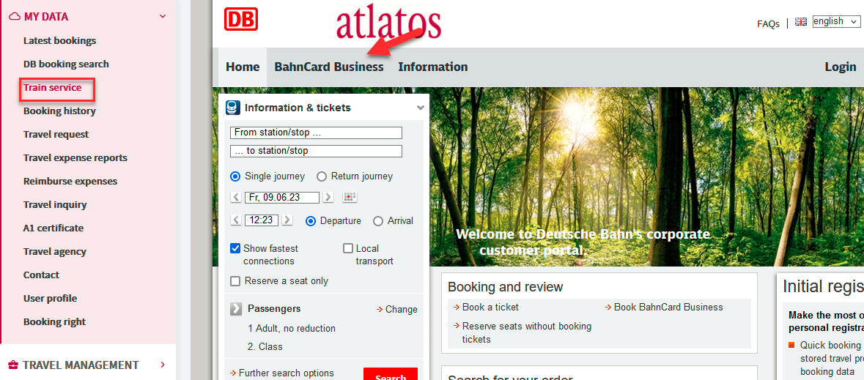
Task: Click the Information & tickets train icon
Action: click(233, 108)
